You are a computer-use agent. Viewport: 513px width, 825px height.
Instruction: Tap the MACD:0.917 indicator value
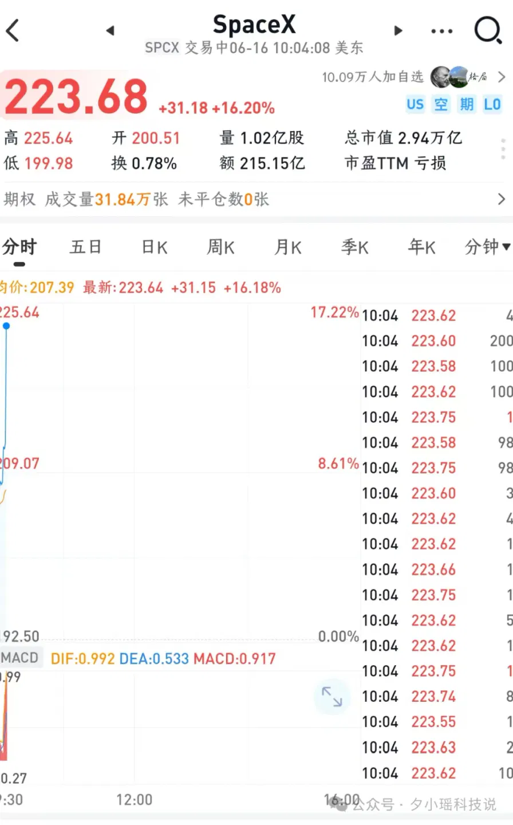coord(235,658)
